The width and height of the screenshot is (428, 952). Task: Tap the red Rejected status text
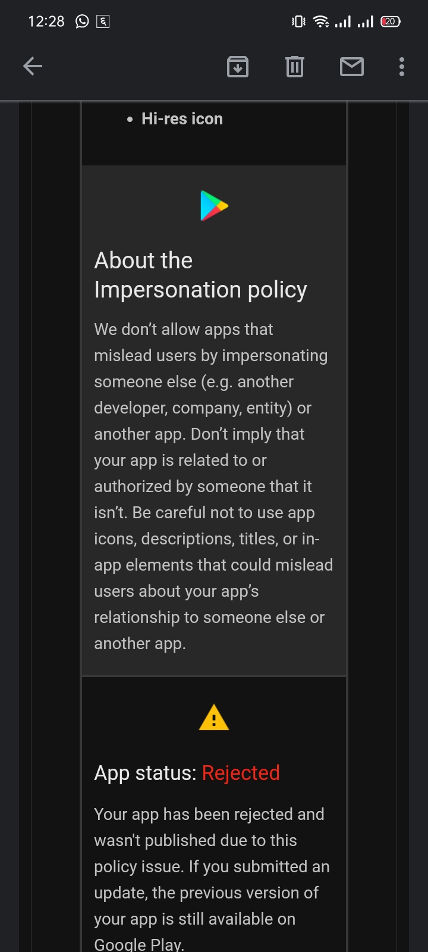coord(241,773)
